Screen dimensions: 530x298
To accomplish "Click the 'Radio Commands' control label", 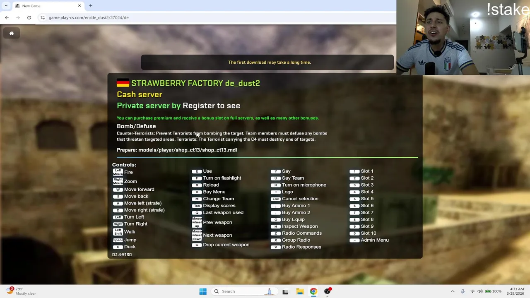I will [302, 233].
